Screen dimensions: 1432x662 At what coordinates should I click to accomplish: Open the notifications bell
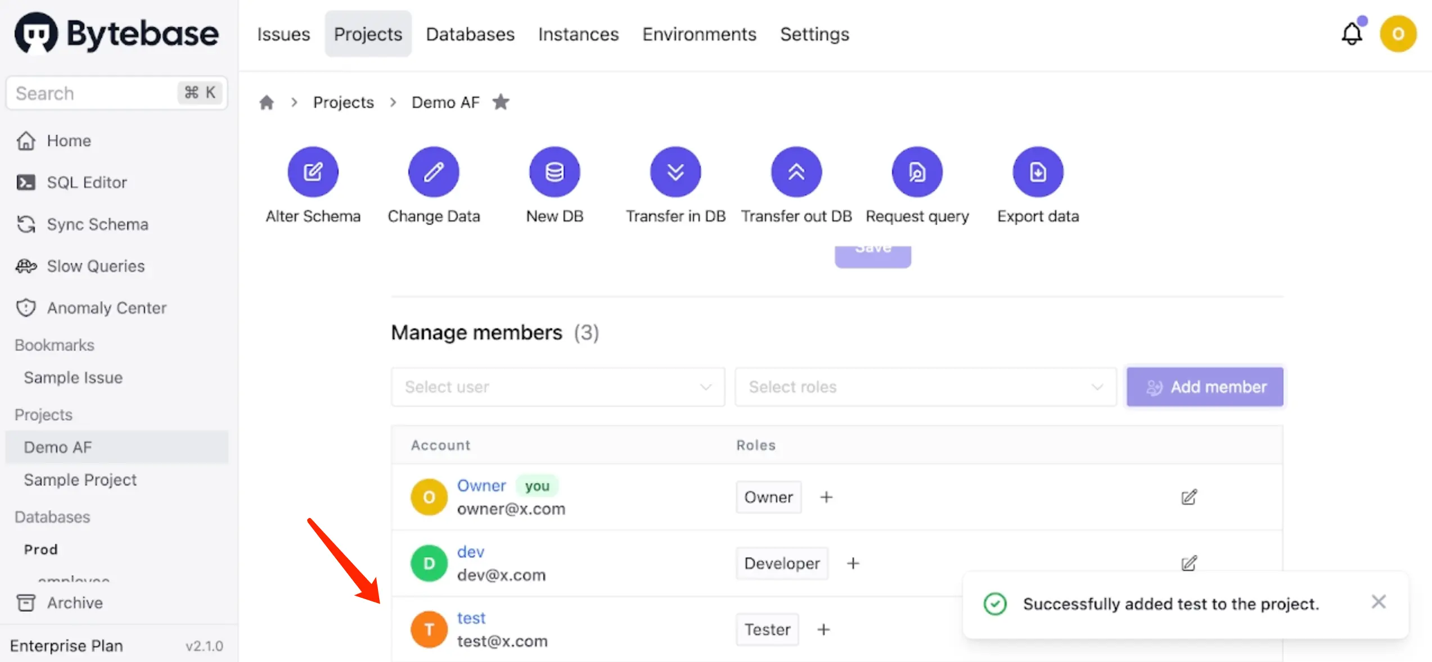(x=1352, y=34)
